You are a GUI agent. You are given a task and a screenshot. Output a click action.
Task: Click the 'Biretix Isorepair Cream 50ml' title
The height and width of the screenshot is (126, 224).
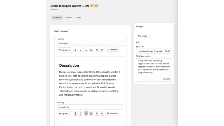coord(69,6)
